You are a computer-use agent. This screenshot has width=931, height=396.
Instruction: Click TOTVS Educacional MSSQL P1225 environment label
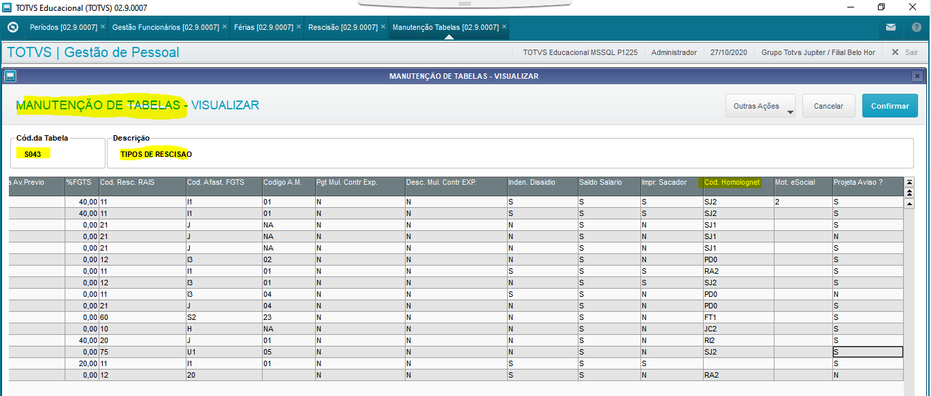click(x=580, y=52)
